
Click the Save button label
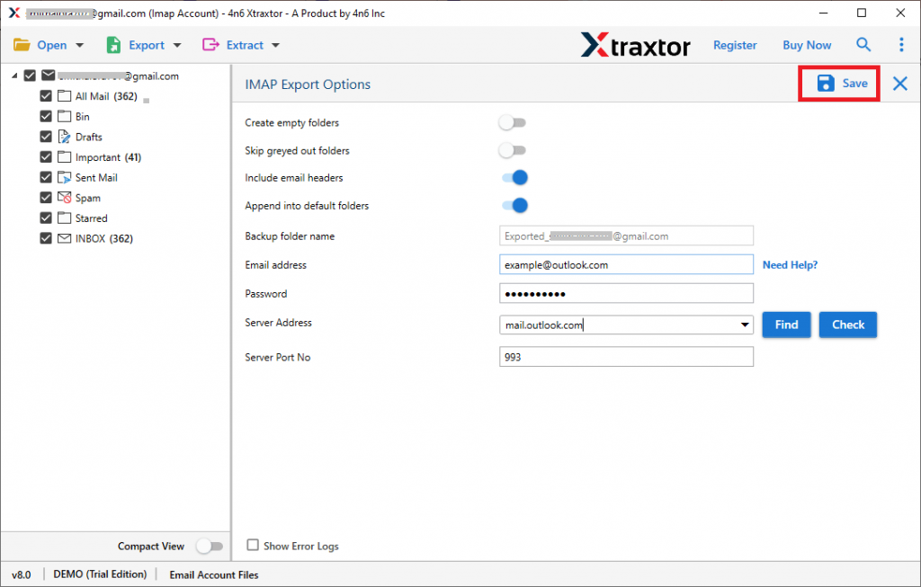point(854,84)
